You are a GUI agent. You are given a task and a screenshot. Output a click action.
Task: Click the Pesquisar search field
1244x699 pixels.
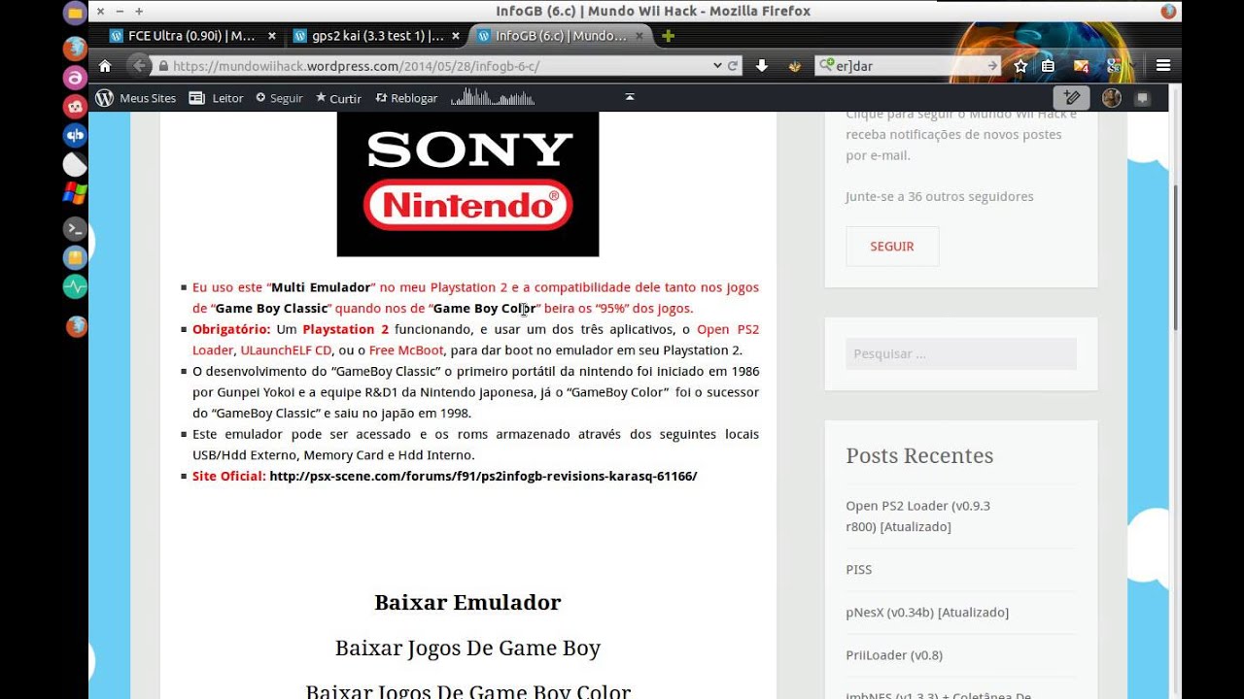[x=961, y=353]
